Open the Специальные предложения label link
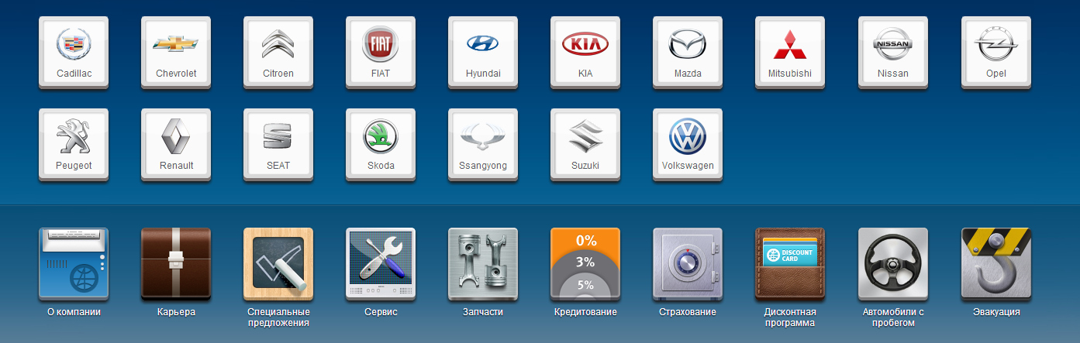The height and width of the screenshot is (343, 1080). pyautogui.click(x=278, y=317)
